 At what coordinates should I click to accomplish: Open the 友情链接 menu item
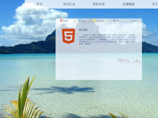(128, 4)
